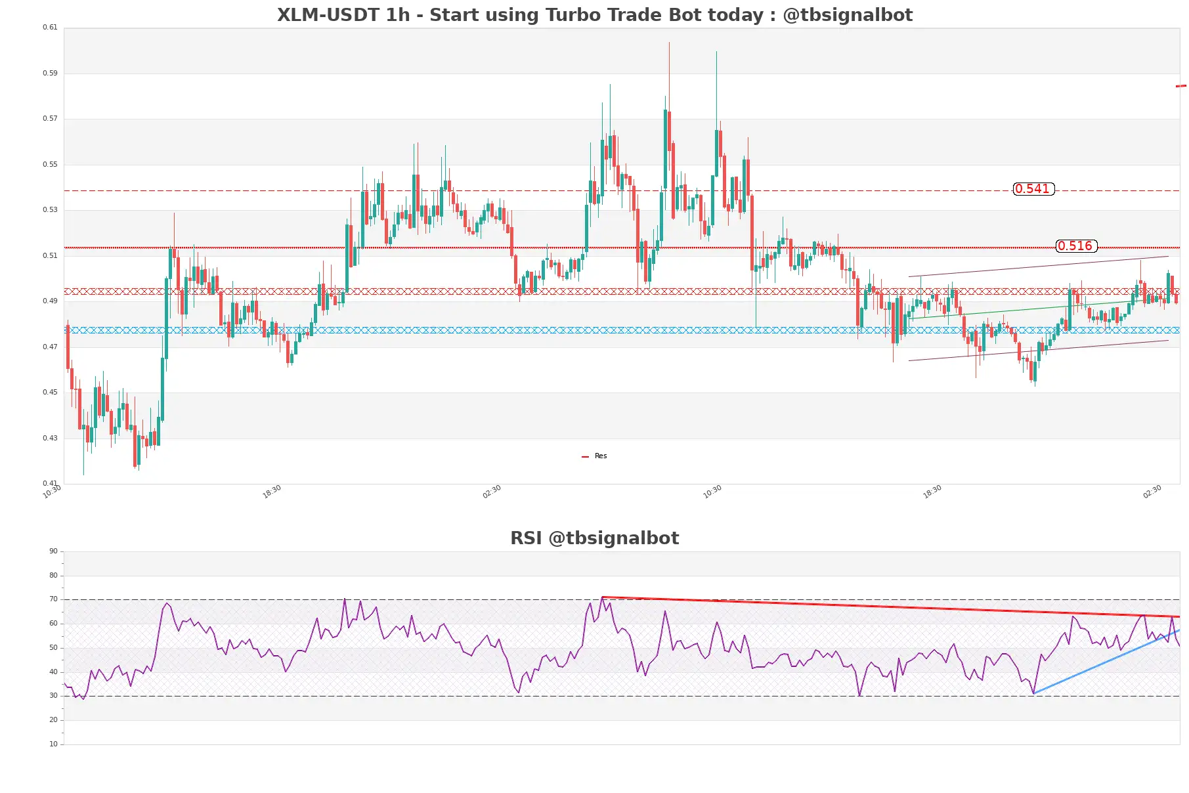Image resolution: width=1189 pixels, height=793 pixels.
Task: Click the 0.541 resistance price label
Action: pyautogui.click(x=1033, y=189)
